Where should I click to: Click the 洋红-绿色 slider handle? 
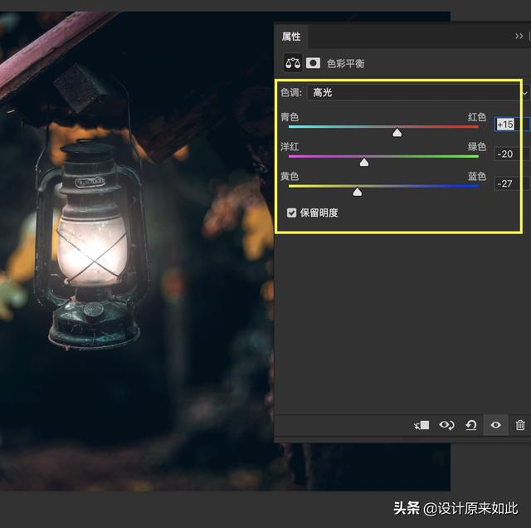tap(364, 162)
